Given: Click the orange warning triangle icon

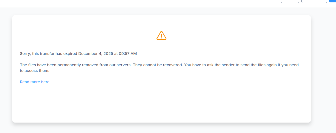Looking at the screenshot, I should 161,35.
